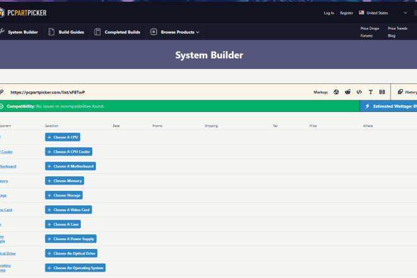Open the Video Card component link
417x278 pixels.
(x=6, y=210)
